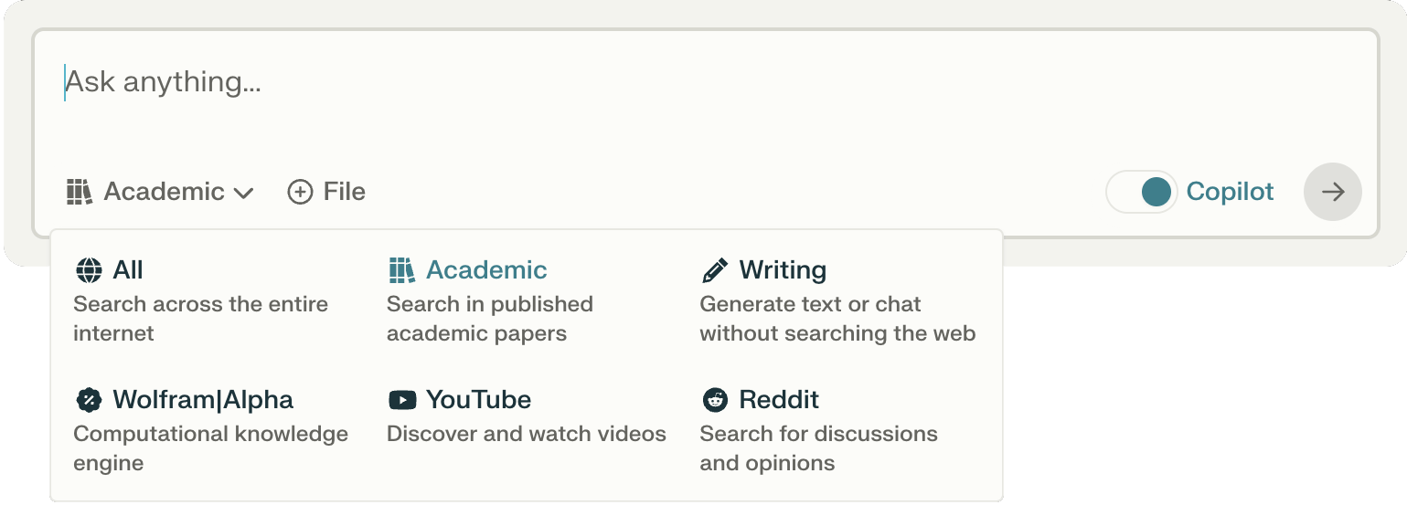Click the Reddit mascot icon
1407x505 pixels.
(714, 400)
